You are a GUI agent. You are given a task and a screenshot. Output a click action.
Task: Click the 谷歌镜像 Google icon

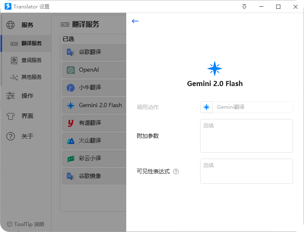(71, 176)
